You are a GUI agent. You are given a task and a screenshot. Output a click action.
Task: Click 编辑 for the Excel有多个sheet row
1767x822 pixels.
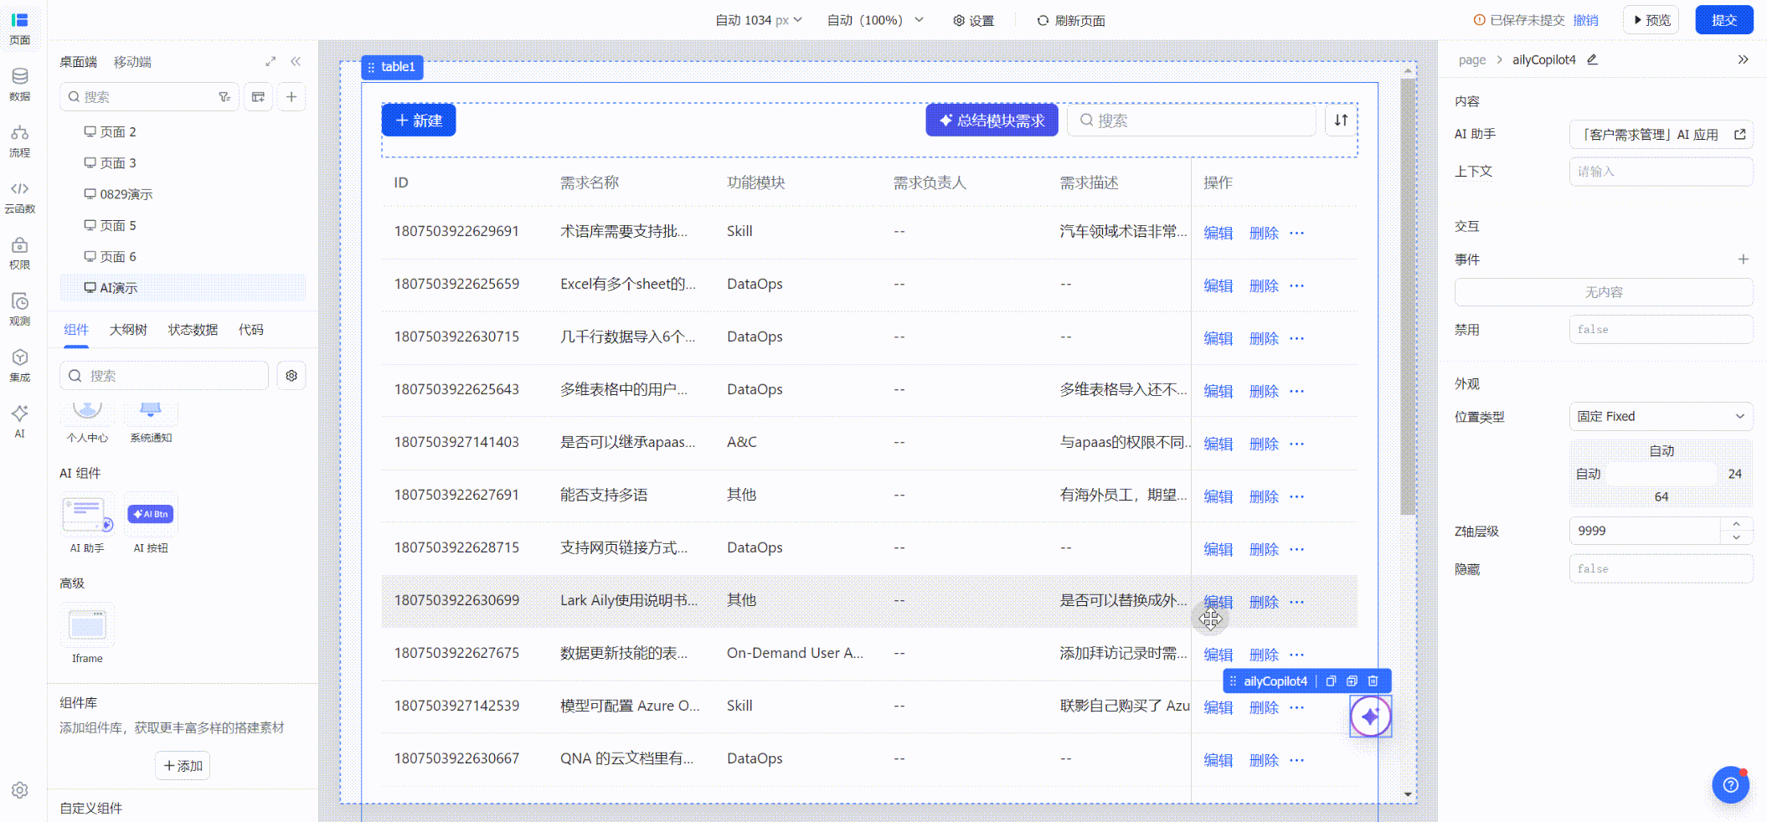[1218, 285]
